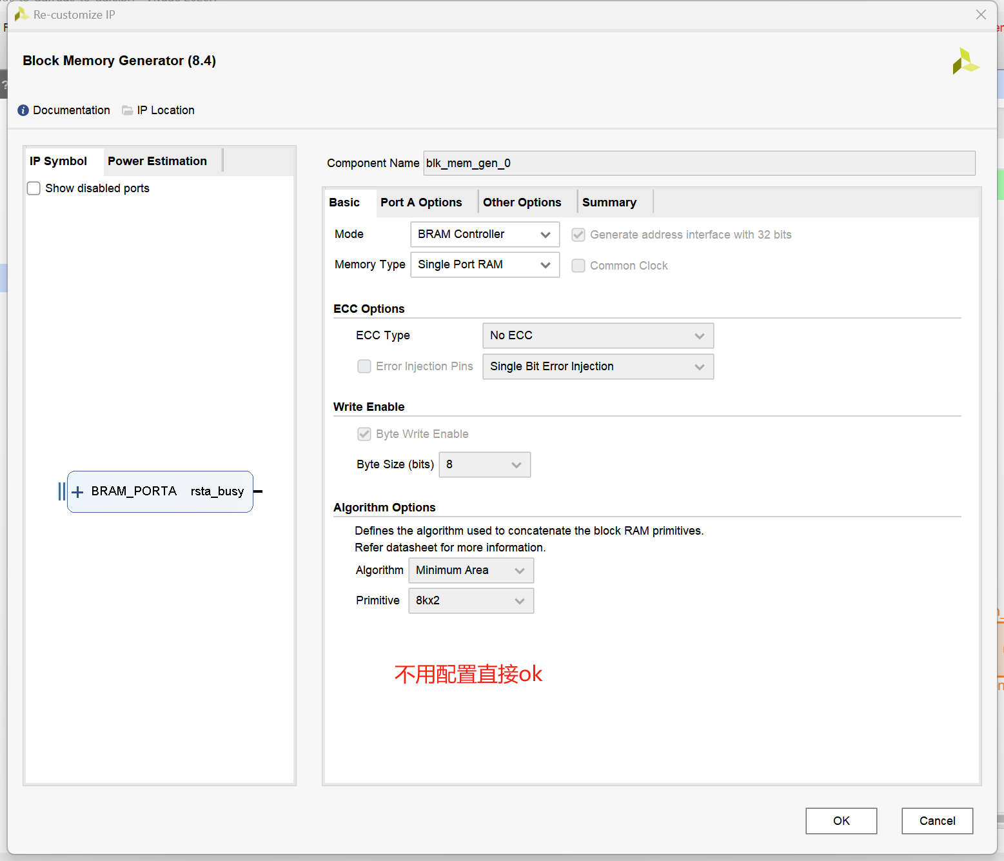The image size is (1004, 861).
Task: View the Summary tab
Action: point(609,202)
